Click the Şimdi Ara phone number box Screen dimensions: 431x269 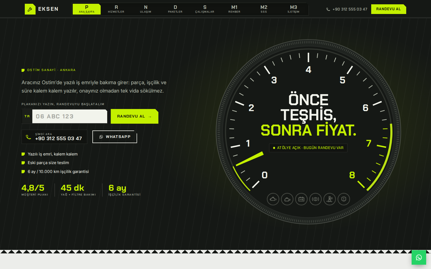click(x=54, y=137)
